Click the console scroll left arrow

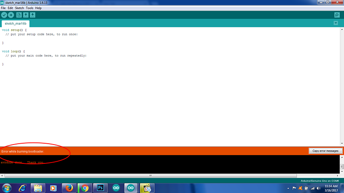click(2, 175)
